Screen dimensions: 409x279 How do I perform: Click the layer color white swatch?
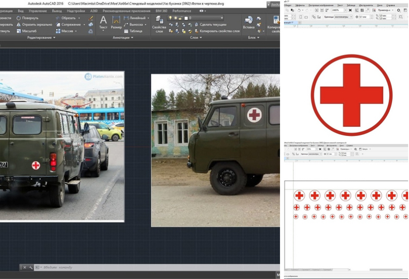pyautogui.click(x=186, y=18)
